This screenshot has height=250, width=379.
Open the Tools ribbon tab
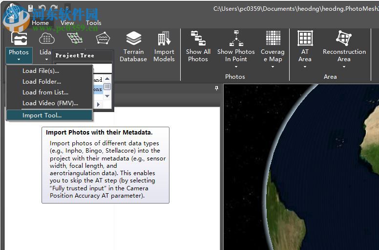(x=93, y=23)
